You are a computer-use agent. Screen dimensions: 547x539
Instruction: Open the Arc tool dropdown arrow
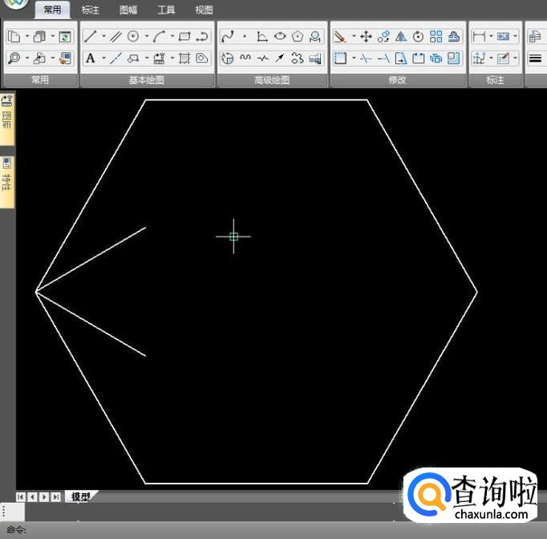[x=172, y=36]
